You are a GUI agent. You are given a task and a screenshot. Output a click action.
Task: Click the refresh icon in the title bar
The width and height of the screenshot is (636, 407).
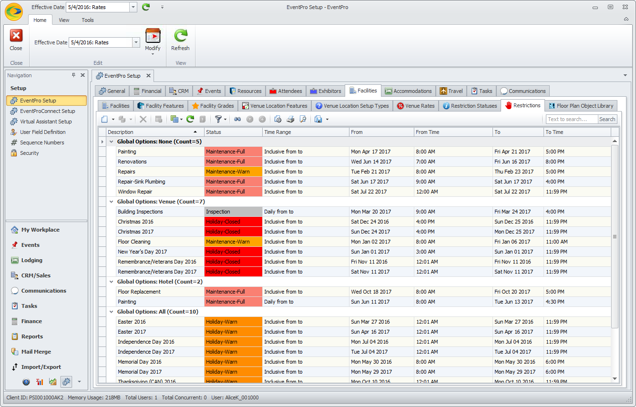[146, 7]
